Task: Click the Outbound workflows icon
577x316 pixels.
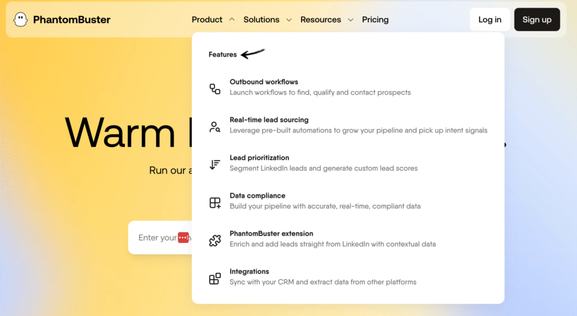Action: pos(215,89)
